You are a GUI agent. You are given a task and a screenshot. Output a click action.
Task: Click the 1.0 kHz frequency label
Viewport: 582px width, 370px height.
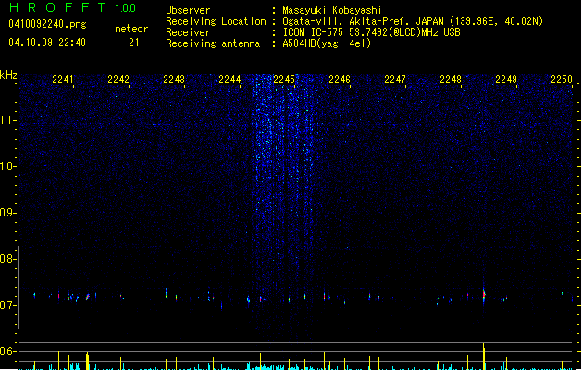click(x=7, y=166)
